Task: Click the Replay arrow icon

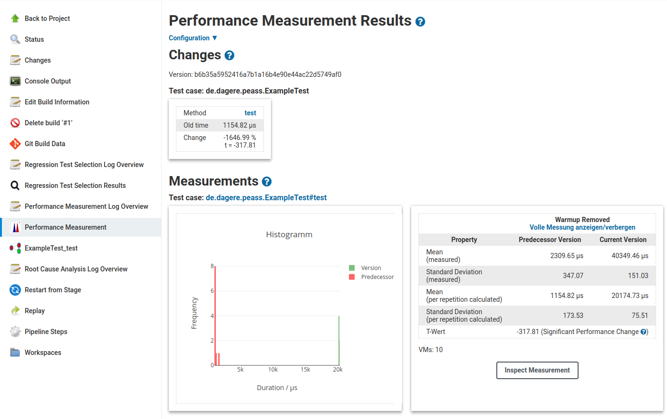Action: click(x=15, y=311)
